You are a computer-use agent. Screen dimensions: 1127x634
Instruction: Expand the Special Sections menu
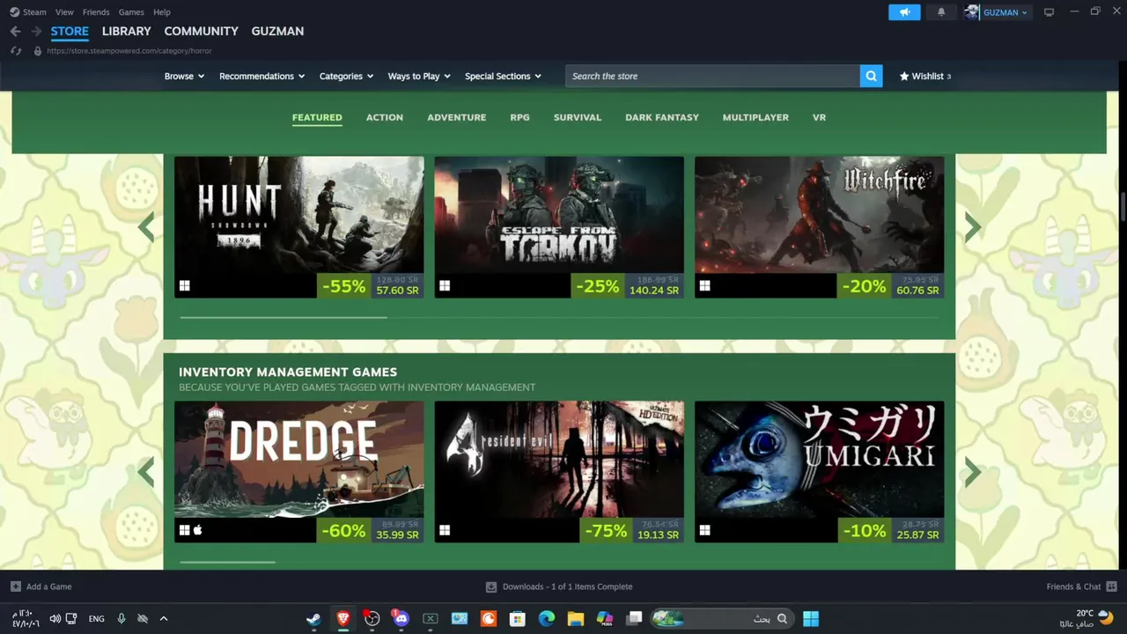503,76
